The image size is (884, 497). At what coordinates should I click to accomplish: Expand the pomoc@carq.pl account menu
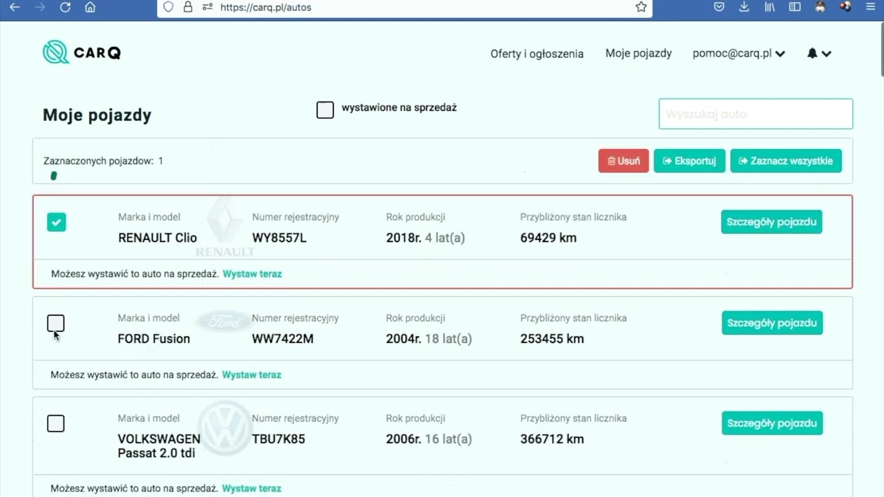[739, 53]
